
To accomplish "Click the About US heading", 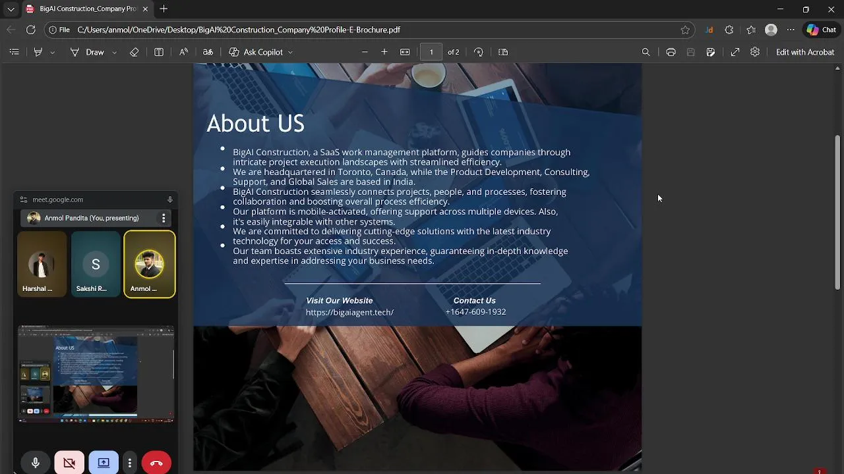I will coord(255,123).
